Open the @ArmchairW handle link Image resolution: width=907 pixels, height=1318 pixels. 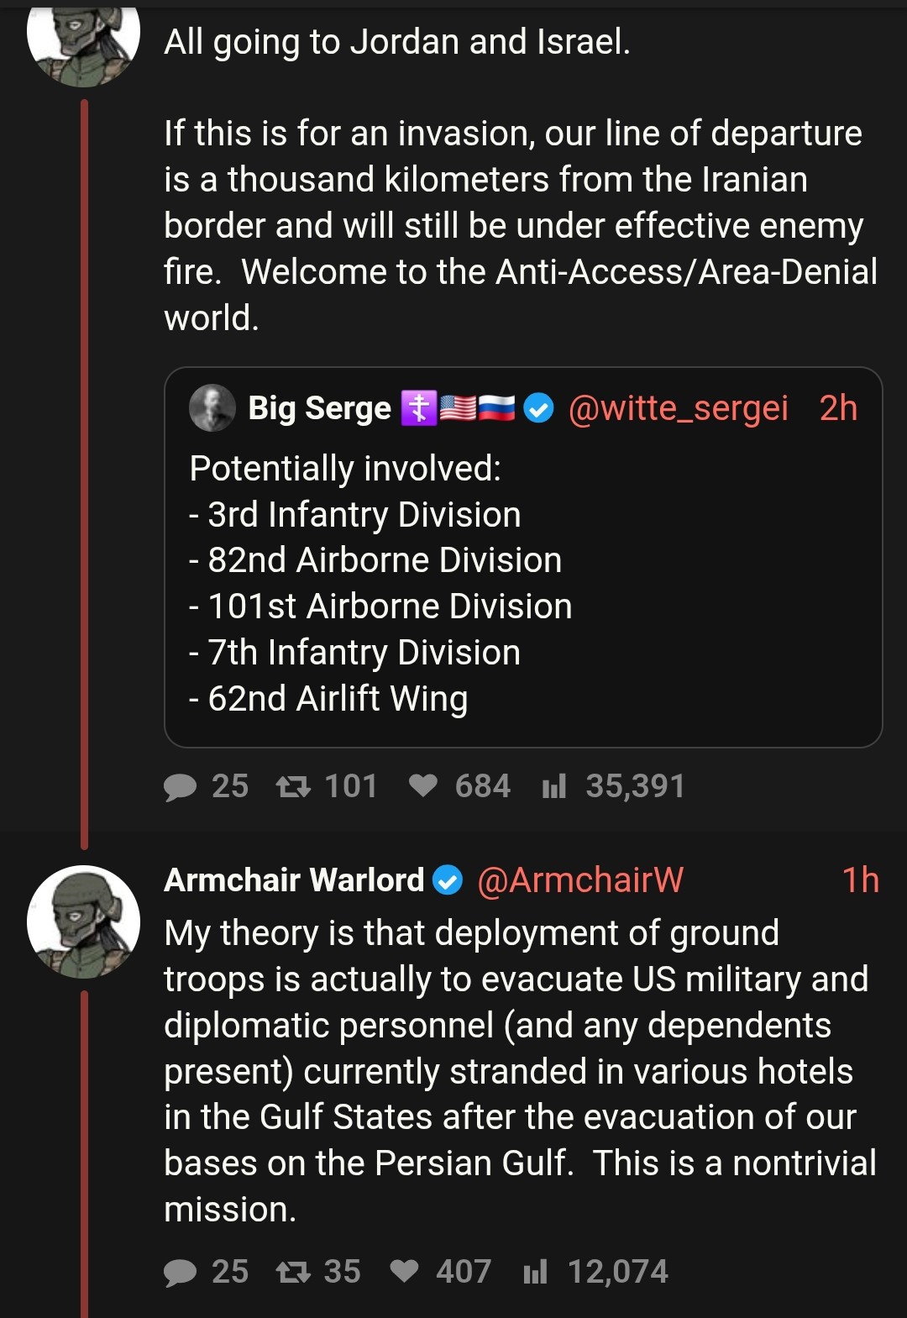(579, 880)
